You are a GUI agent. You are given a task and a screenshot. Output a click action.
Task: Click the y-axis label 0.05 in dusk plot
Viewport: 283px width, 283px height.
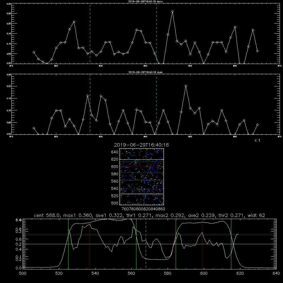[x=9, y=122]
